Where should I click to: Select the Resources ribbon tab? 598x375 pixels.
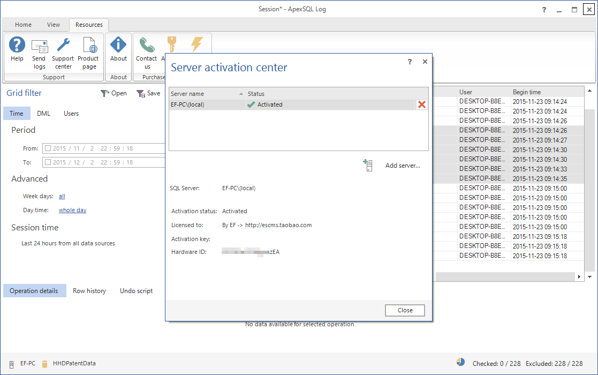[x=89, y=25]
